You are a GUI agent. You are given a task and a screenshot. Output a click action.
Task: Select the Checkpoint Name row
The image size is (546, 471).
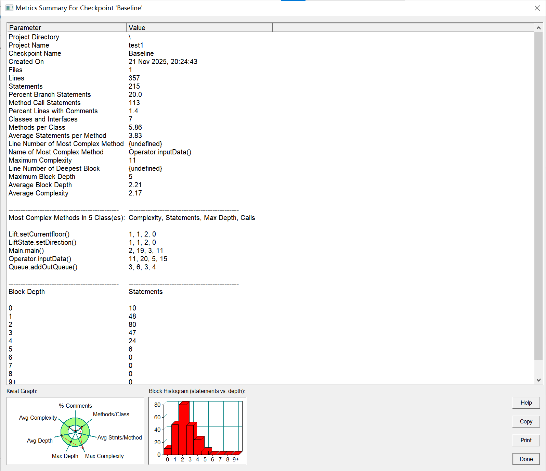tap(270, 53)
